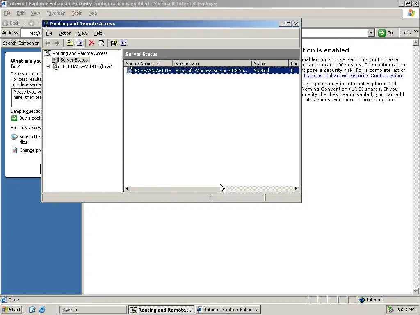Expand the Links toolbar chevron
Viewport: 420px width, 315px height.
(416, 32)
